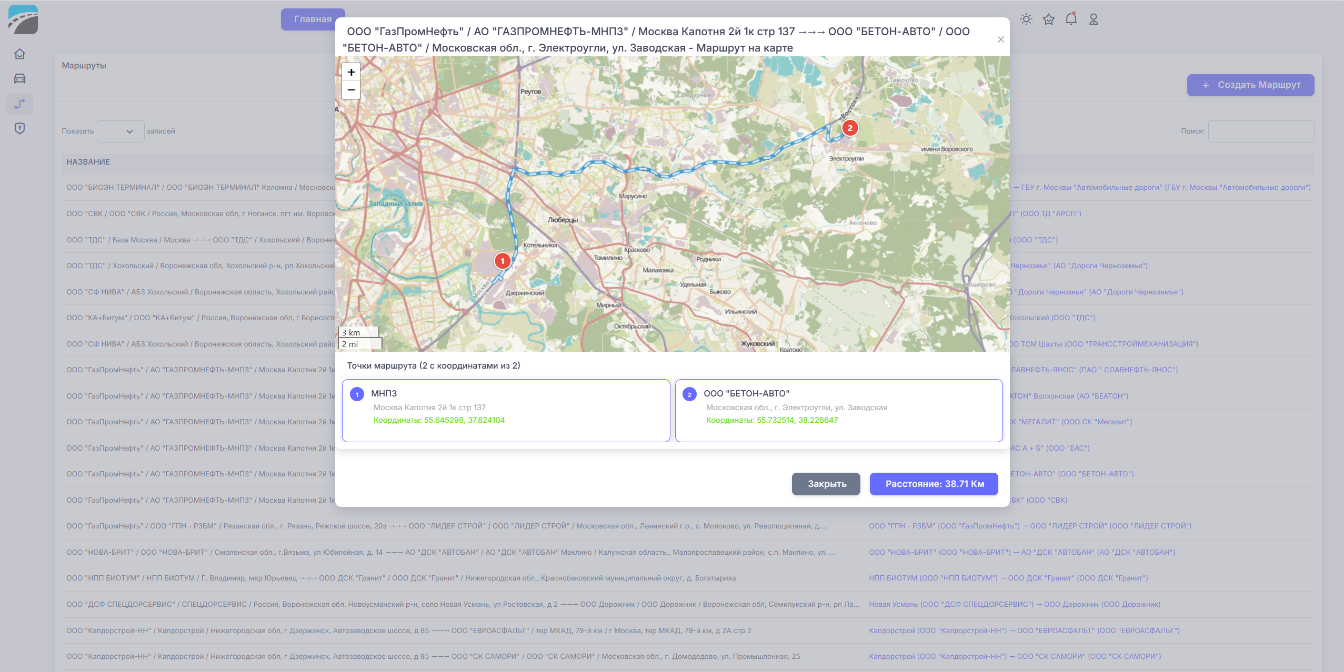Toggle the sun theme icon
Viewport: 1344px width, 672px height.
pyautogui.click(x=1026, y=19)
